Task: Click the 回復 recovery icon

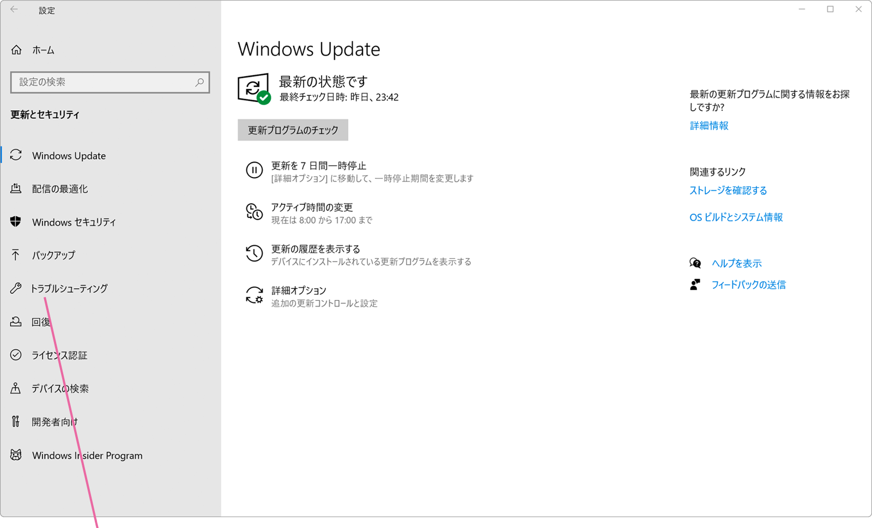Action: coord(16,321)
